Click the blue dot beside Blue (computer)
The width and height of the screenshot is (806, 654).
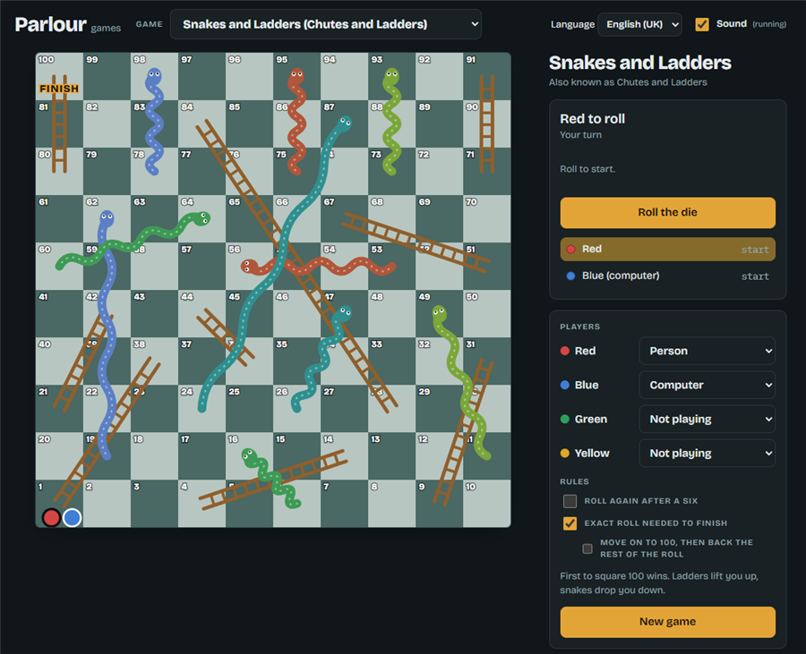pos(570,276)
